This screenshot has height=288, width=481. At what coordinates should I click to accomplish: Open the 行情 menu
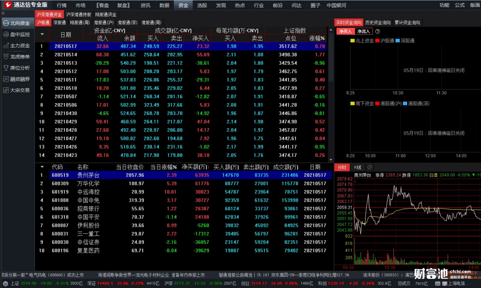[62, 5]
